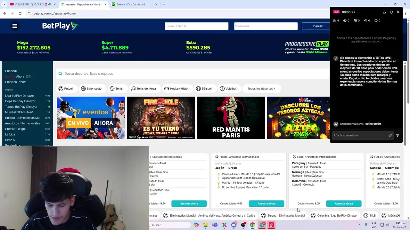Go back with browser back arrow
The image size is (410, 230).
[x=4, y=13]
